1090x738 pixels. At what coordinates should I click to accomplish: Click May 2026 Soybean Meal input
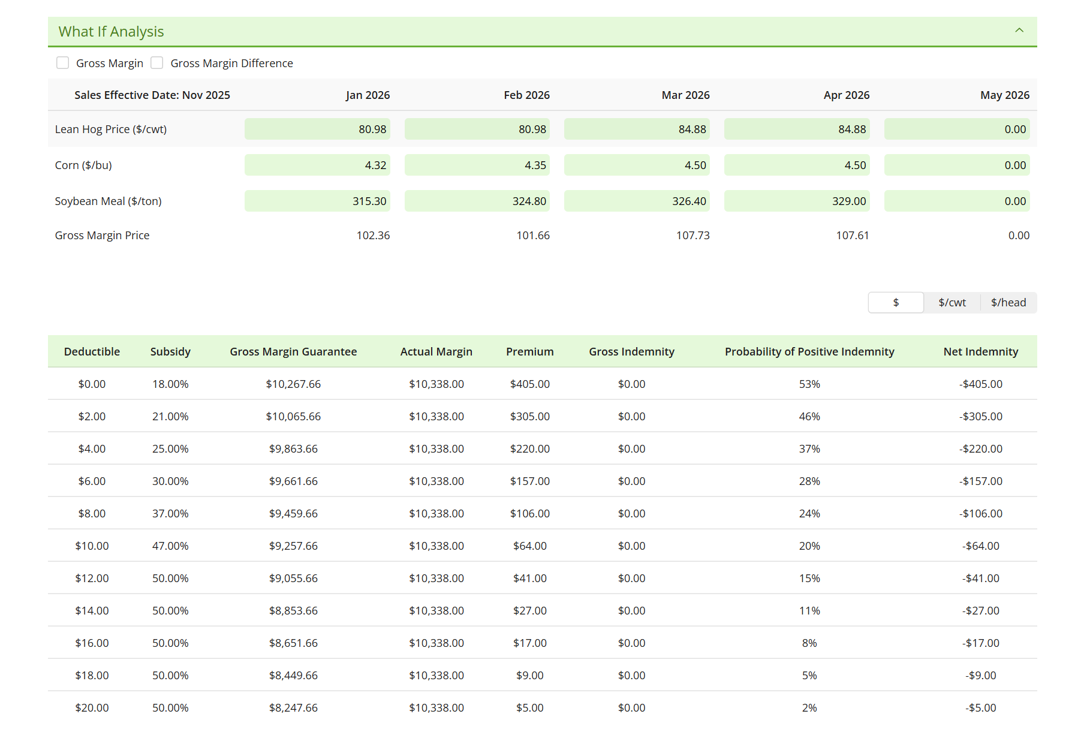[x=956, y=201]
